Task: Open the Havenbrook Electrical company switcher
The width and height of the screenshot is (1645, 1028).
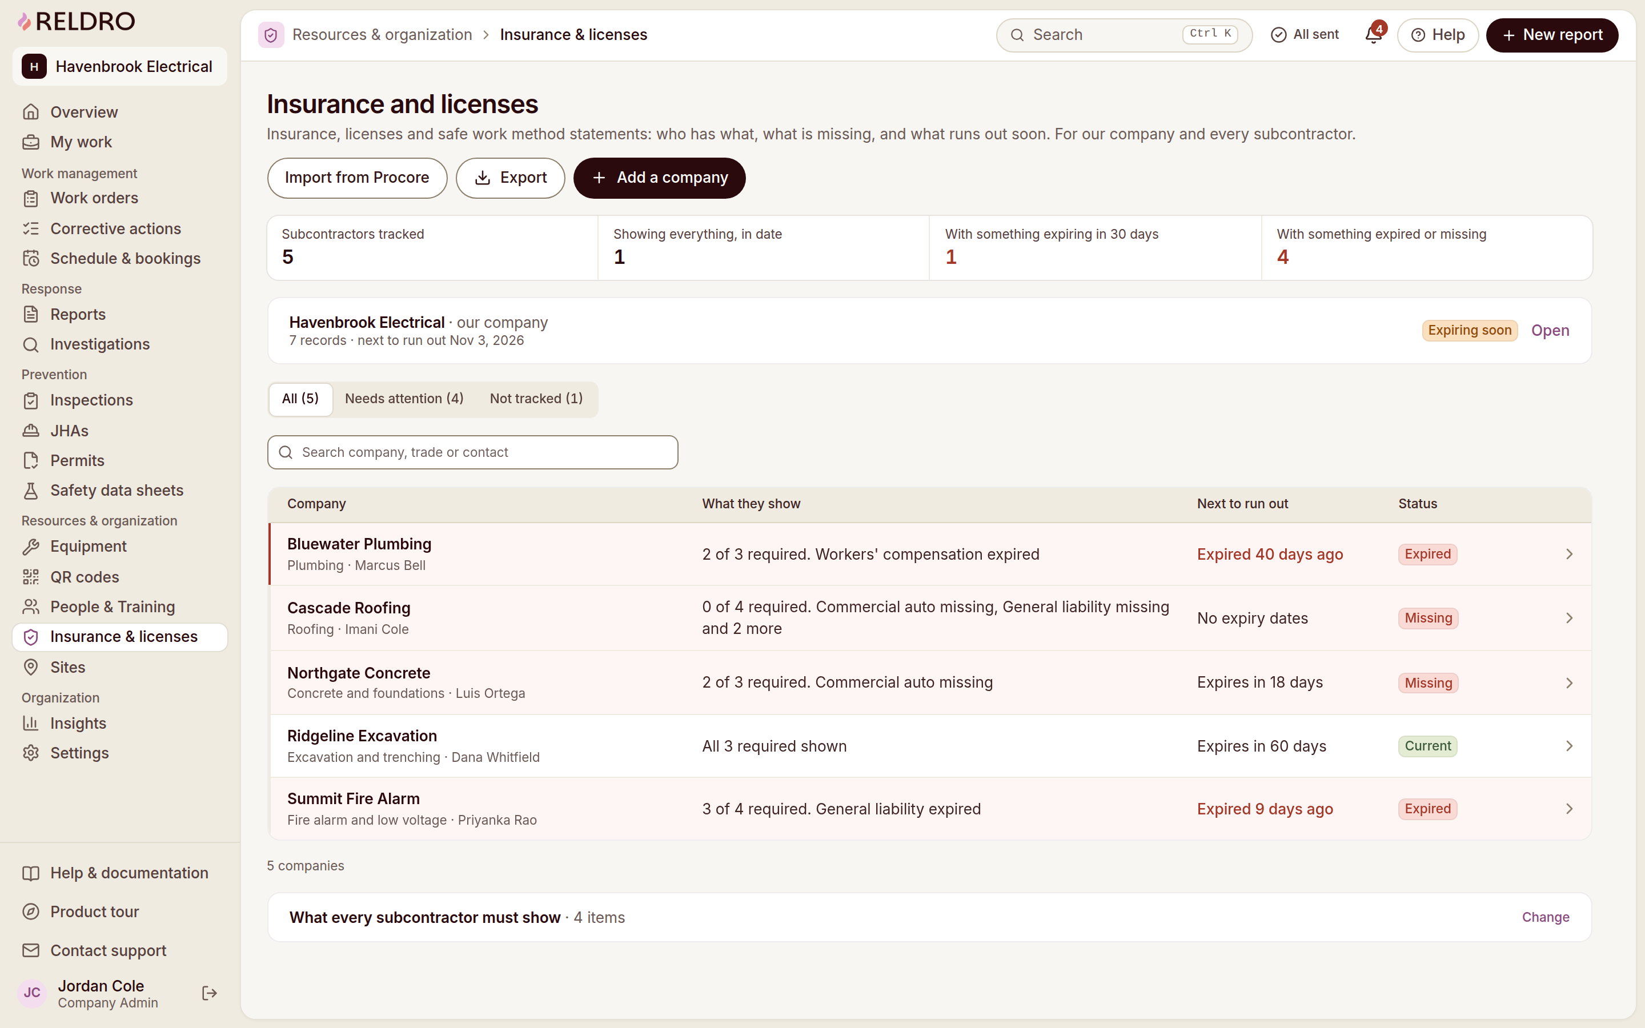Action: [x=119, y=67]
